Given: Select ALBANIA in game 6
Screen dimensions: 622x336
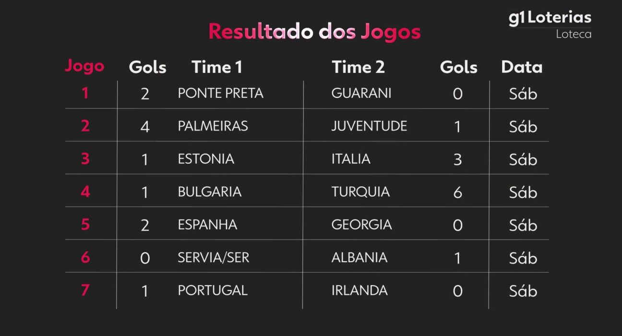Looking at the screenshot, I should click(359, 257).
